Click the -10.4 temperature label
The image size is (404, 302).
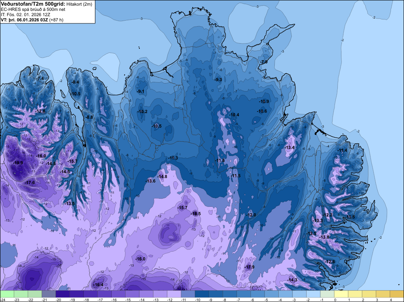[234, 115]
